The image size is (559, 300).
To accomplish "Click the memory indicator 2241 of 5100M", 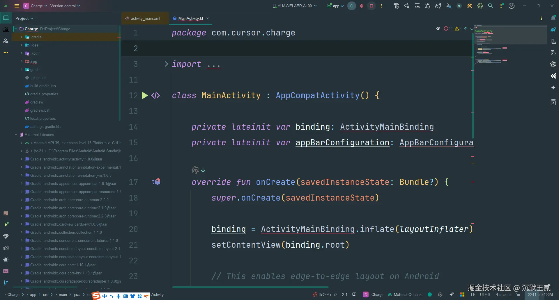I will [540, 294].
